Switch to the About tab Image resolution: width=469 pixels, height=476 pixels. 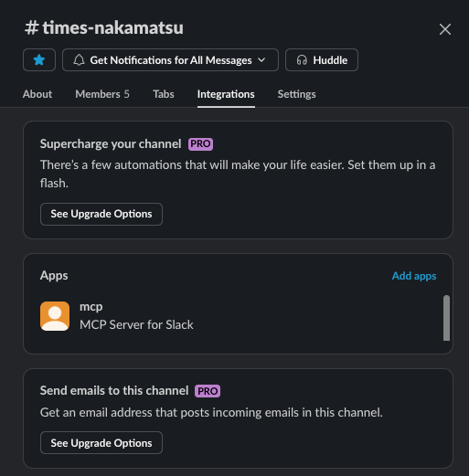pyautogui.click(x=37, y=94)
